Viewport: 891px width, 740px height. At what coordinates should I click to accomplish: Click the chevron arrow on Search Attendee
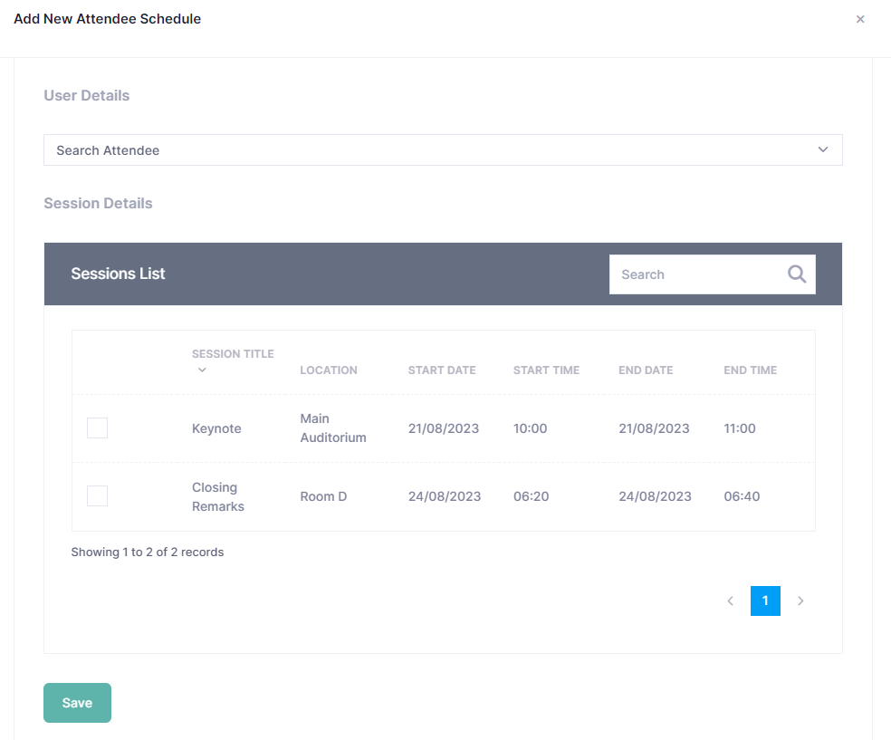822,149
